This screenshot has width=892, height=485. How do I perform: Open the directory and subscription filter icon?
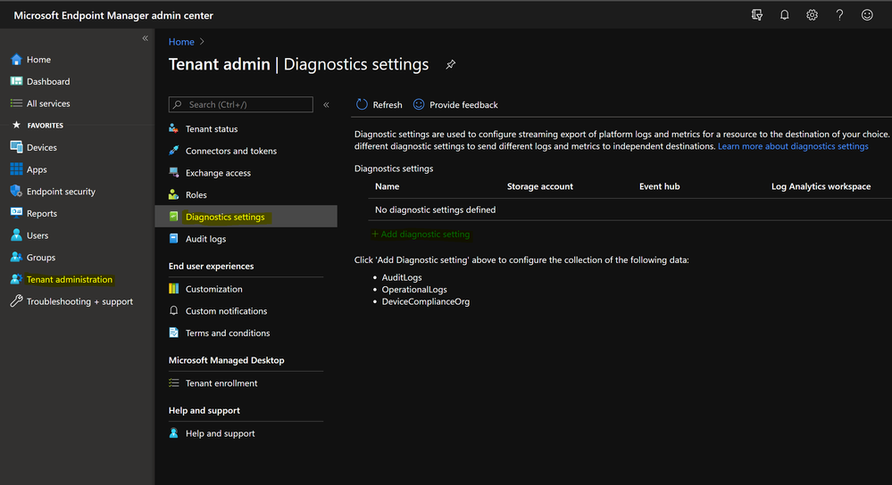point(756,15)
